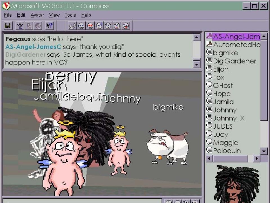Click the name Pegasus in the chat log
The width and height of the screenshot is (270, 203).
point(18,39)
